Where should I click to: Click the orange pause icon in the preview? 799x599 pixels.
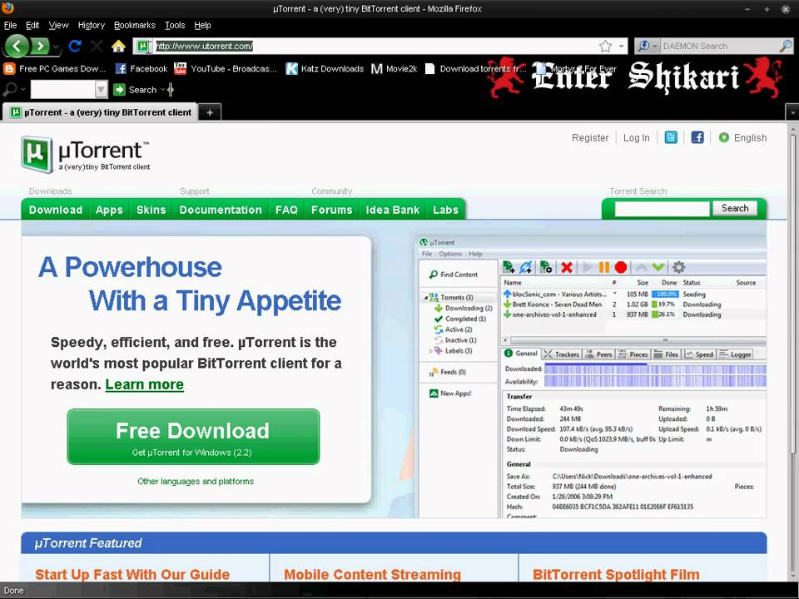(x=604, y=267)
